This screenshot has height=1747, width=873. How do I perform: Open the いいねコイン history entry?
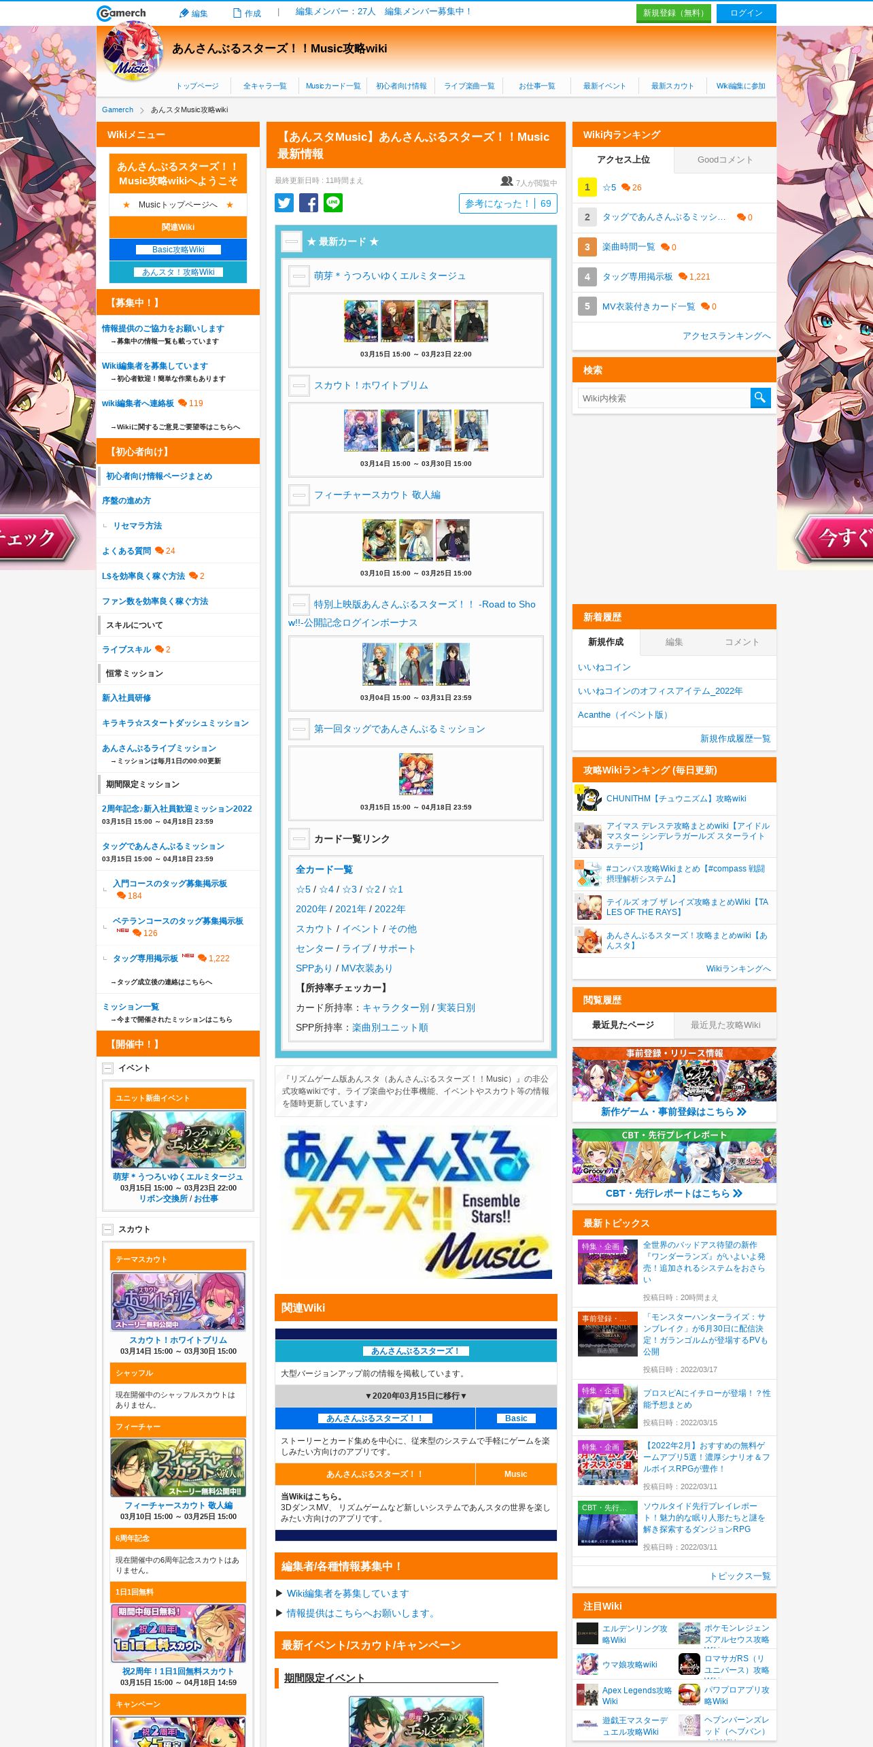coord(604,667)
